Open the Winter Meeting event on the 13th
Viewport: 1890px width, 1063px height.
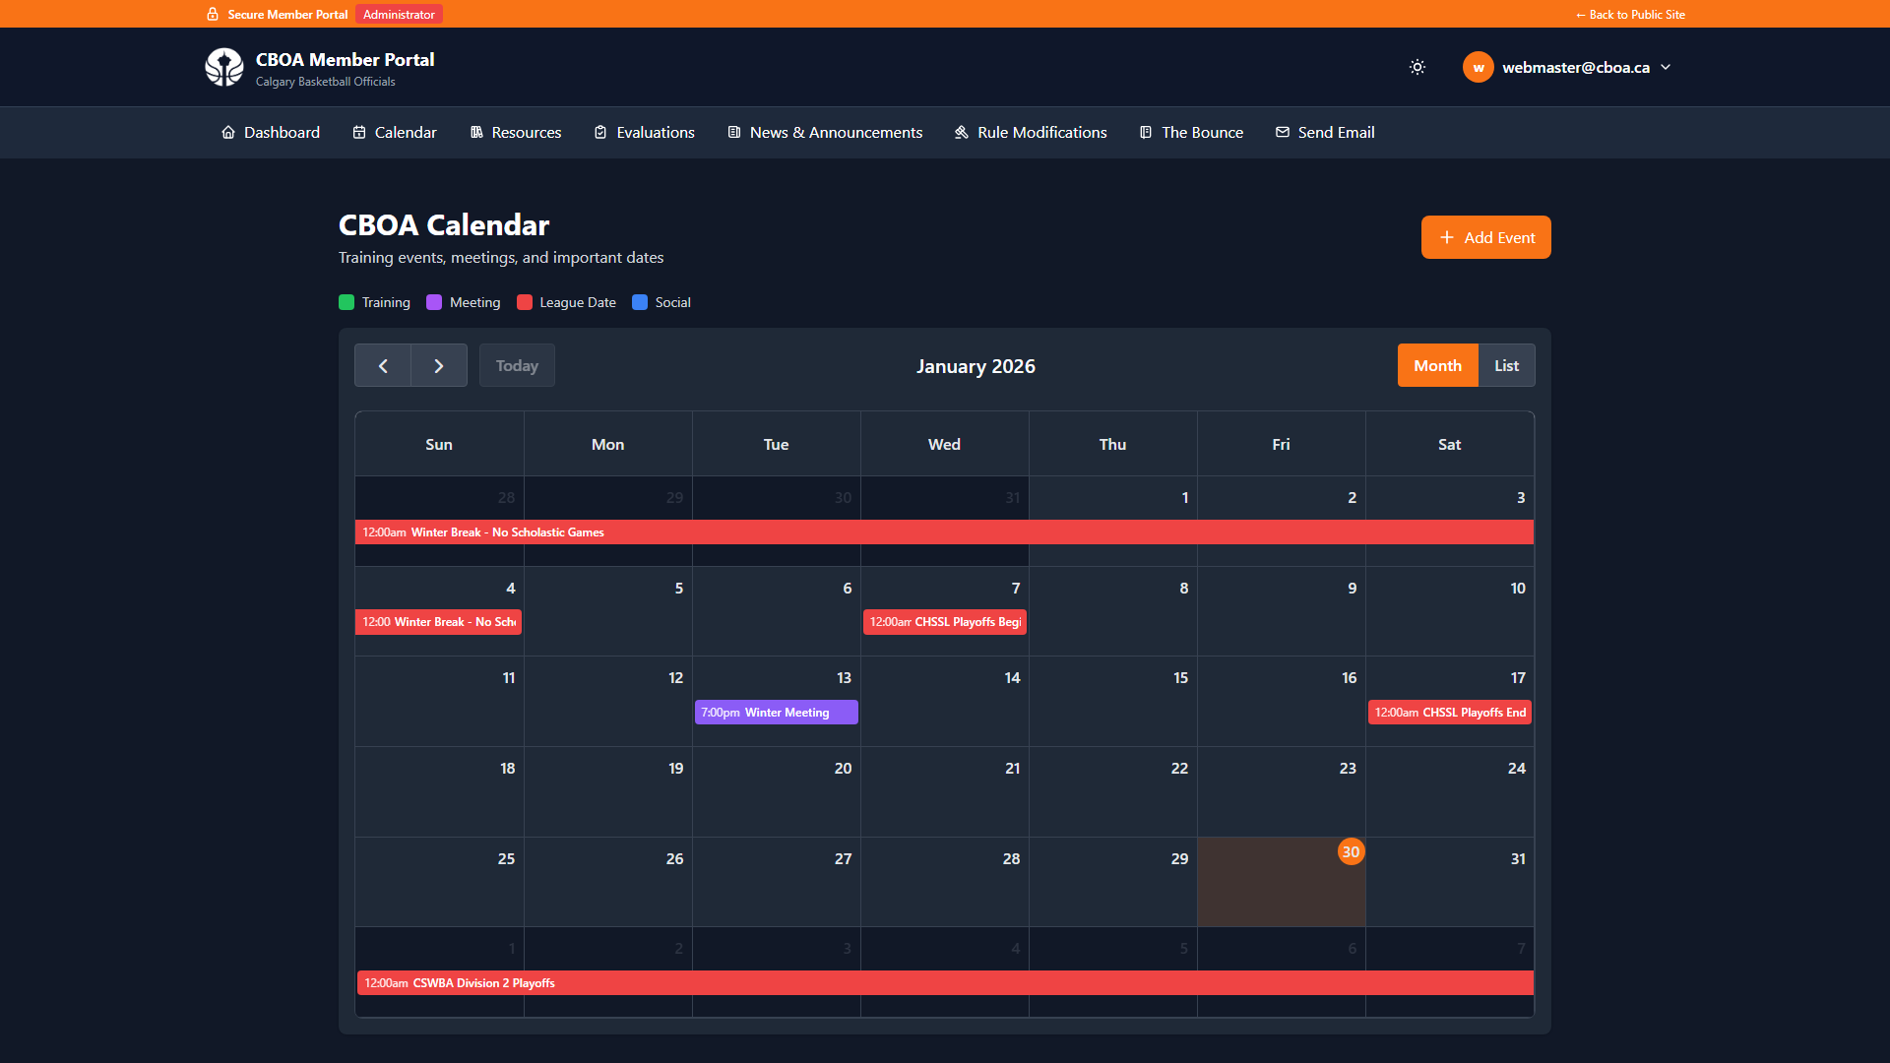(776, 712)
